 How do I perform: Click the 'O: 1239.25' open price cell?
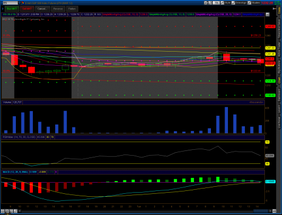coord(46,15)
